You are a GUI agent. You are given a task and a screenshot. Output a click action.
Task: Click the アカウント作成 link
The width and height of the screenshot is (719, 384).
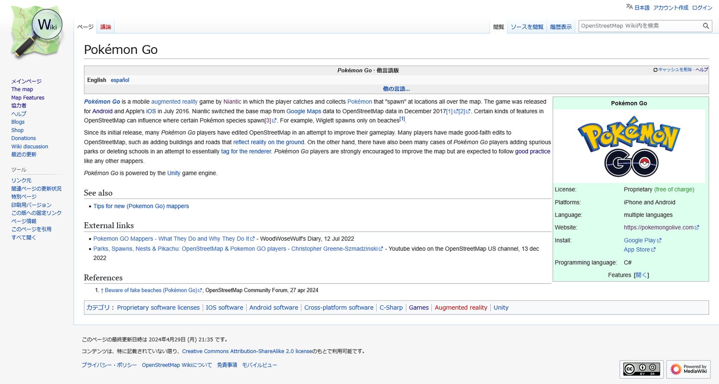[670, 8]
